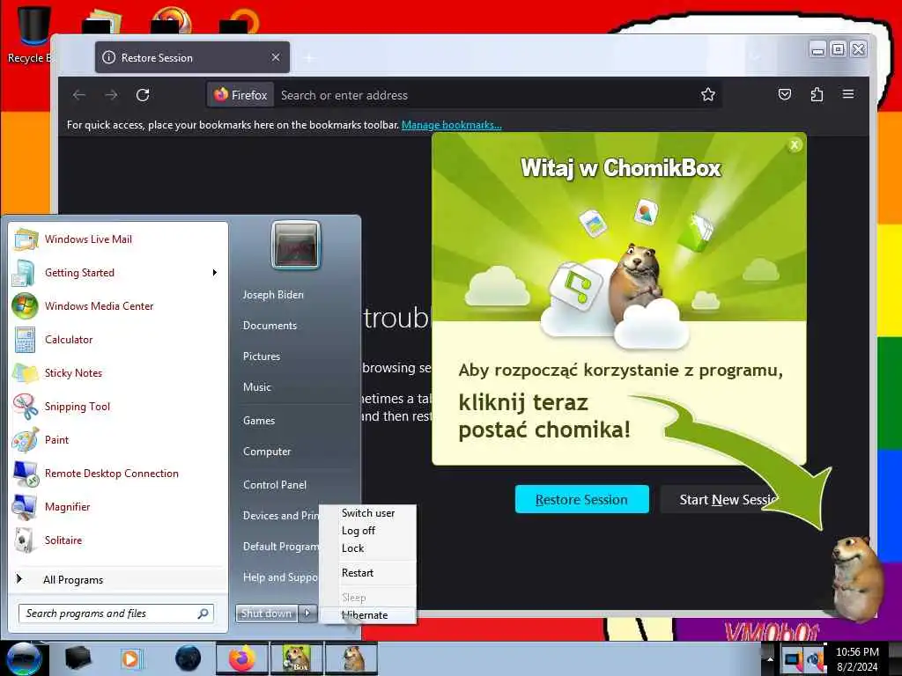Open Control Panel
Viewport: 902px width, 676px height.
(x=275, y=485)
